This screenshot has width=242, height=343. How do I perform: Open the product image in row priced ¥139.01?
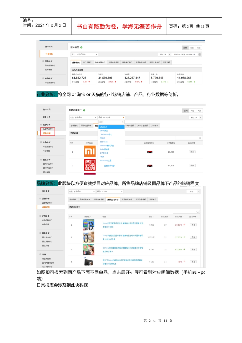[89, 237]
